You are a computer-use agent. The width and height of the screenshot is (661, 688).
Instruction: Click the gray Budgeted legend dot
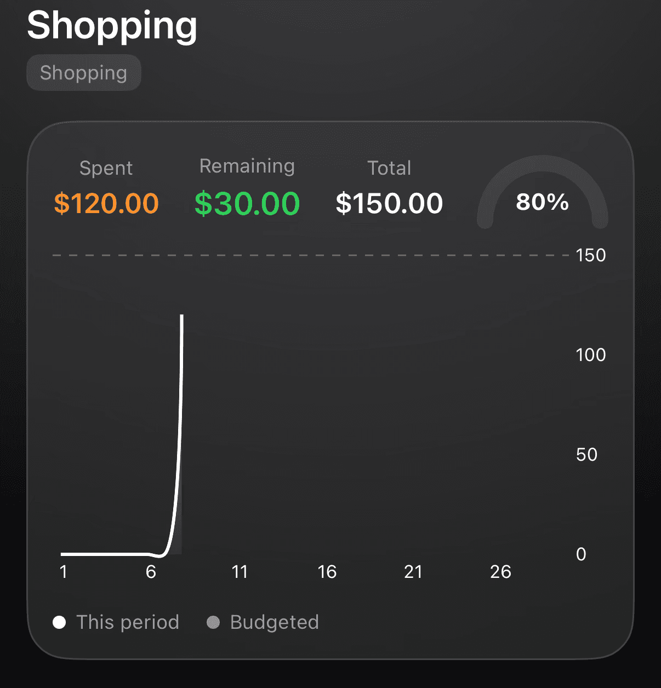pos(213,622)
